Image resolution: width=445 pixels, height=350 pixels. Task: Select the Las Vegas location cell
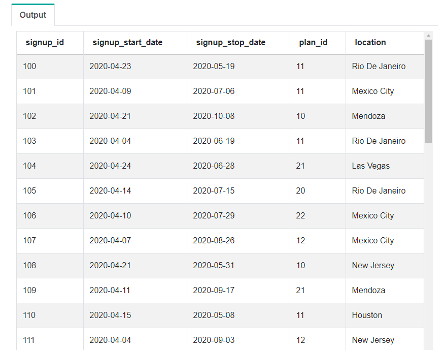tap(385, 166)
